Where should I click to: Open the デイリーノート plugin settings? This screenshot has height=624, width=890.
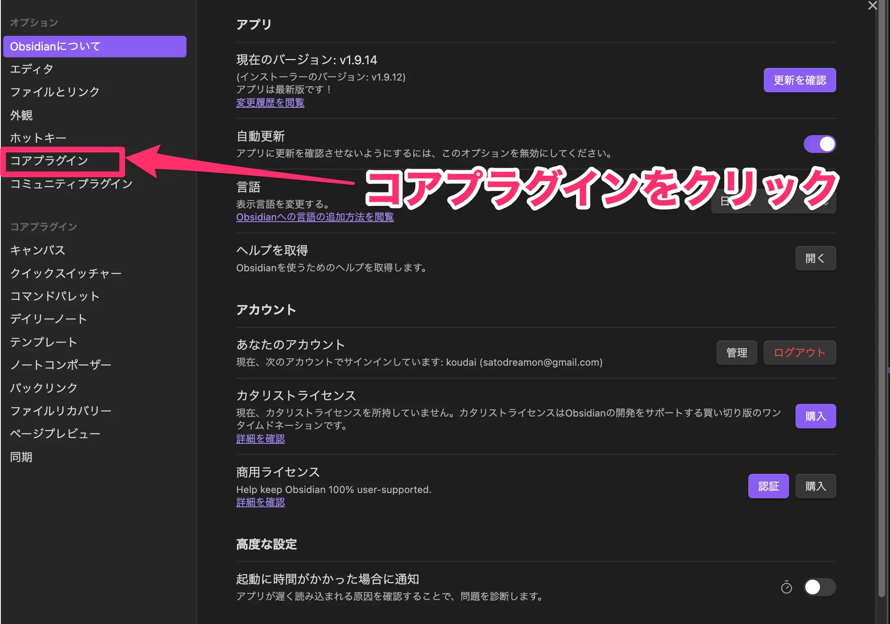coord(95,319)
